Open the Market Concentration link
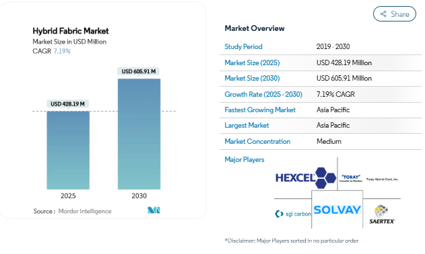425x254 pixels. pyautogui.click(x=257, y=141)
